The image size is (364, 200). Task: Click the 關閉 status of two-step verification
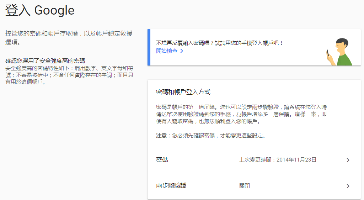[245, 186]
